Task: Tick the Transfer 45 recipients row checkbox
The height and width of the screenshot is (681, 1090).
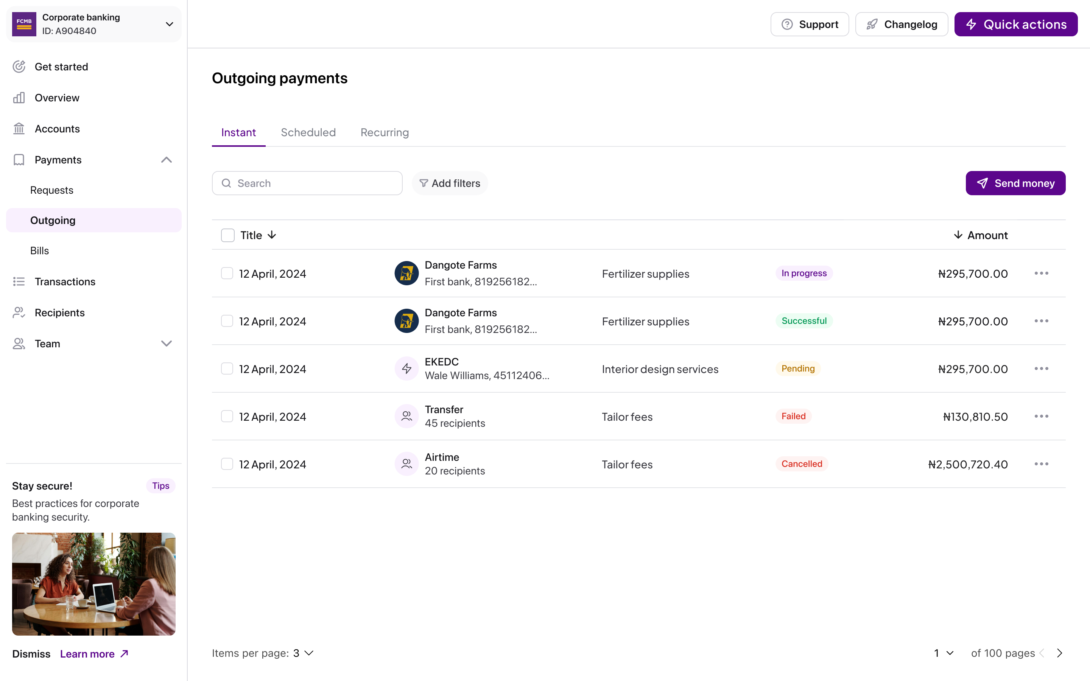Action: click(227, 417)
